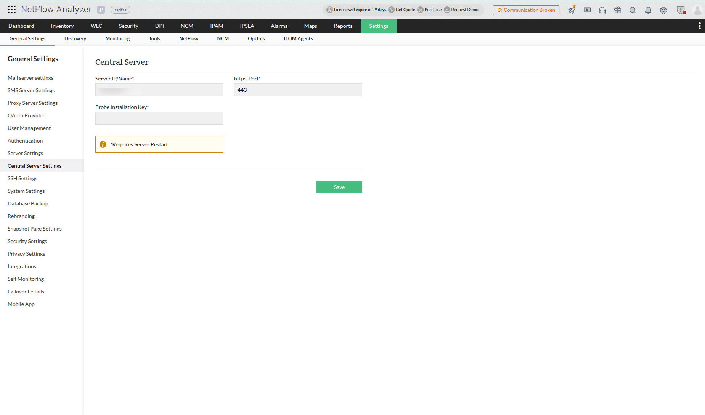This screenshot has width=705, height=415.
Task: Open the search icon in the top bar
Action: tap(633, 10)
